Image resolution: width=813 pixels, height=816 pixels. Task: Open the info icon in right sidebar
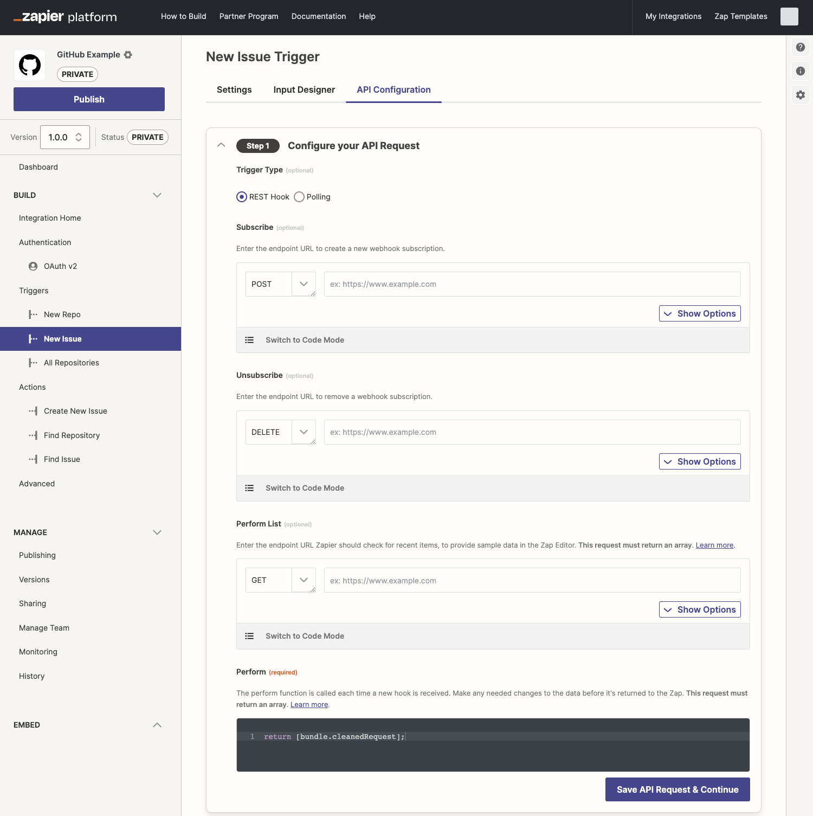tap(800, 71)
